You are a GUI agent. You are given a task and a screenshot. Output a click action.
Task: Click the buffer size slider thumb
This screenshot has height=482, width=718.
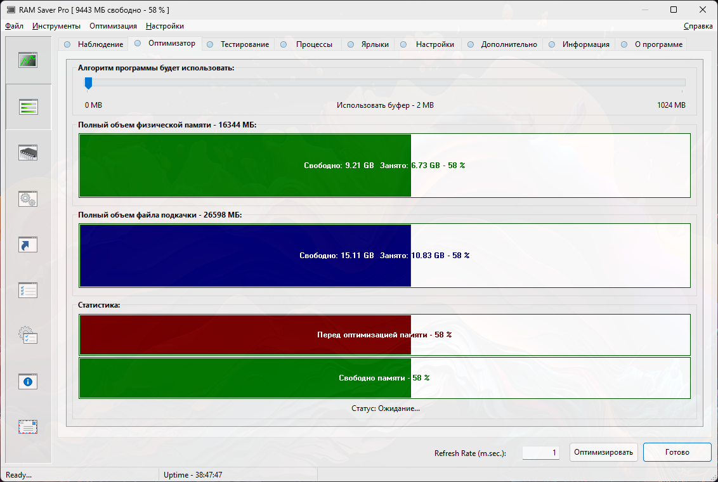pos(88,83)
